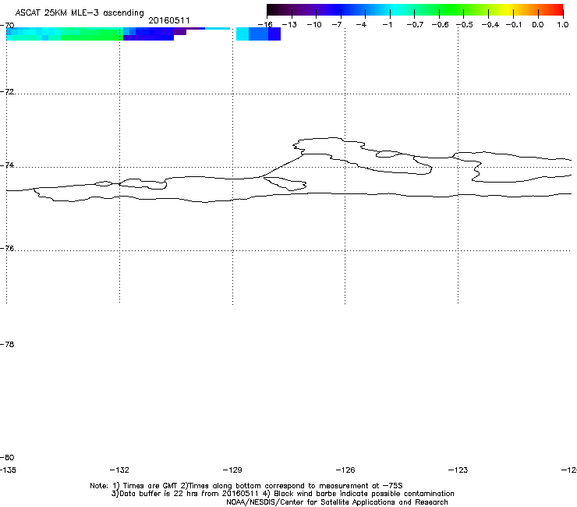Click the -0.4 color scale label
This screenshot has width=577, height=507.
[x=490, y=25]
